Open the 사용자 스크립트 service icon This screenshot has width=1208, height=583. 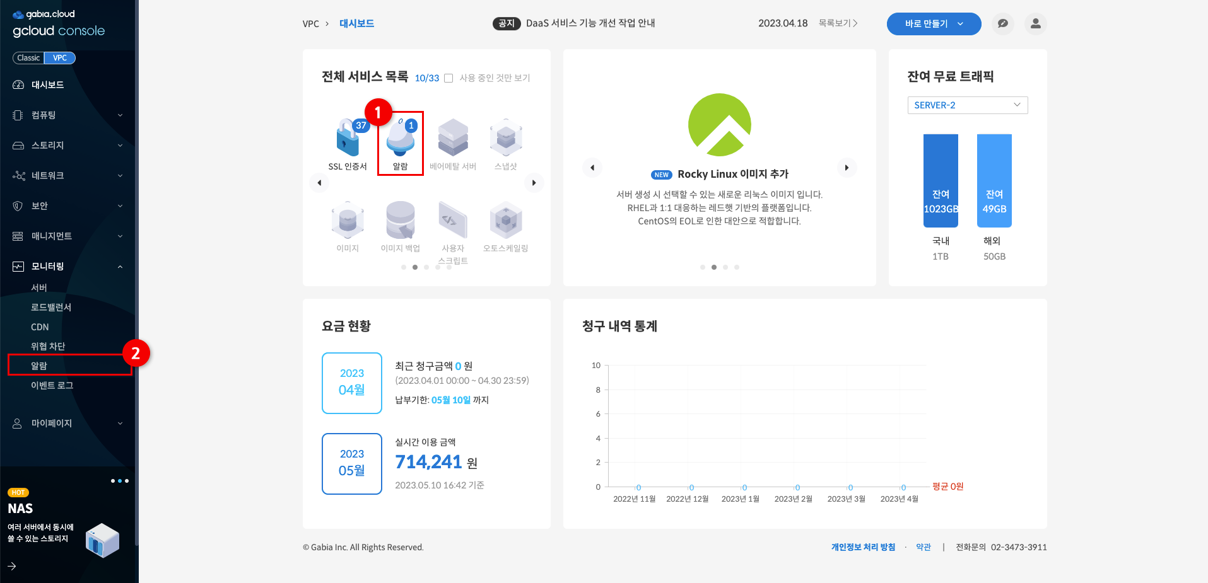tap(453, 221)
